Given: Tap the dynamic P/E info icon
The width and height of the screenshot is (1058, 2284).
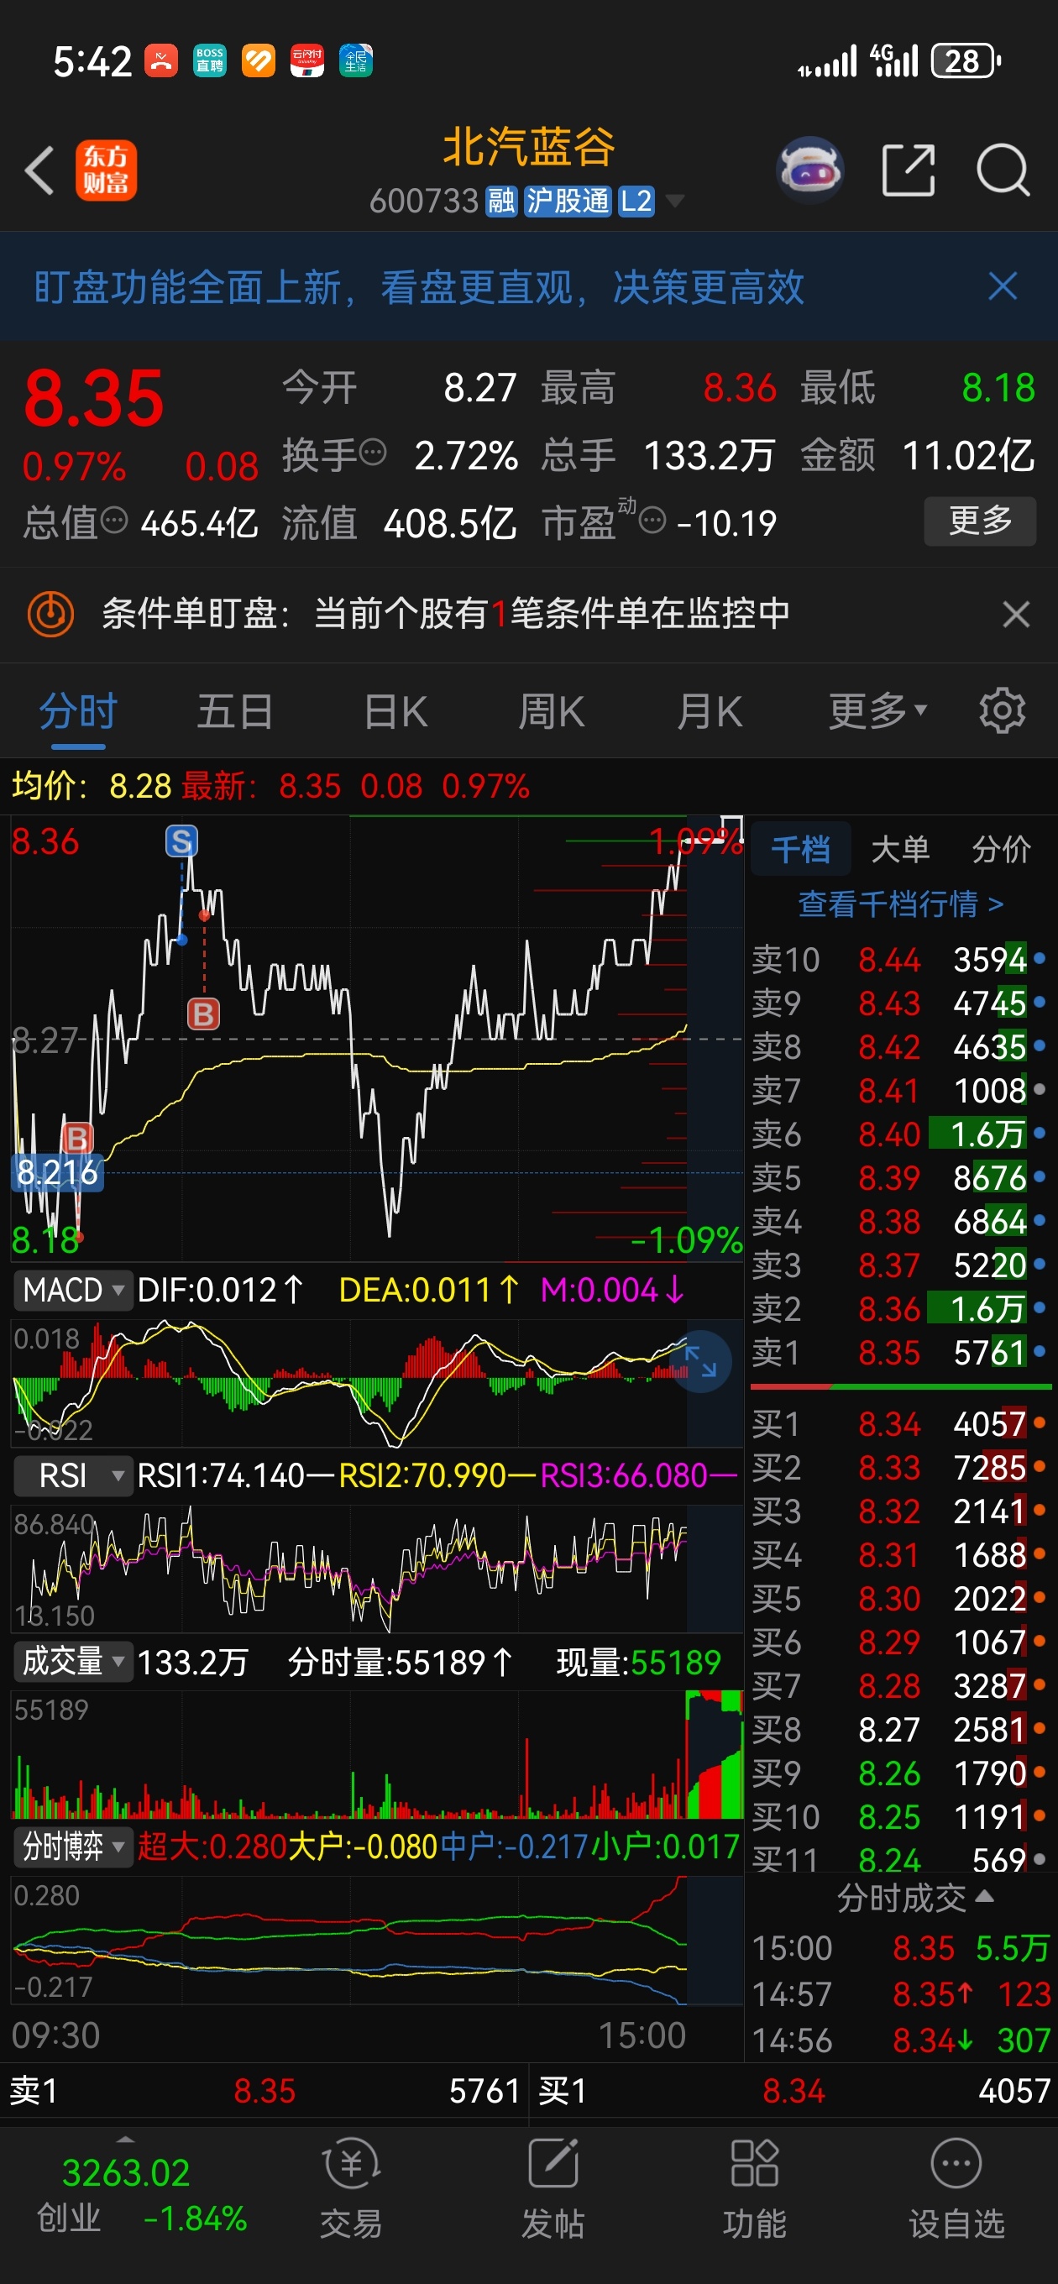Looking at the screenshot, I should 652,521.
